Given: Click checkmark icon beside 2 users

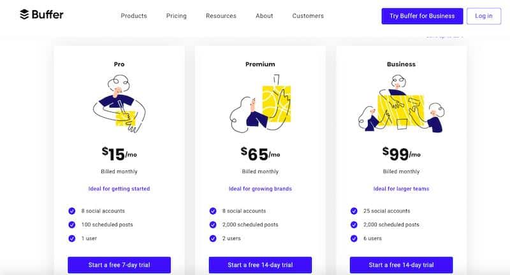Looking at the screenshot, I should coord(213,238).
